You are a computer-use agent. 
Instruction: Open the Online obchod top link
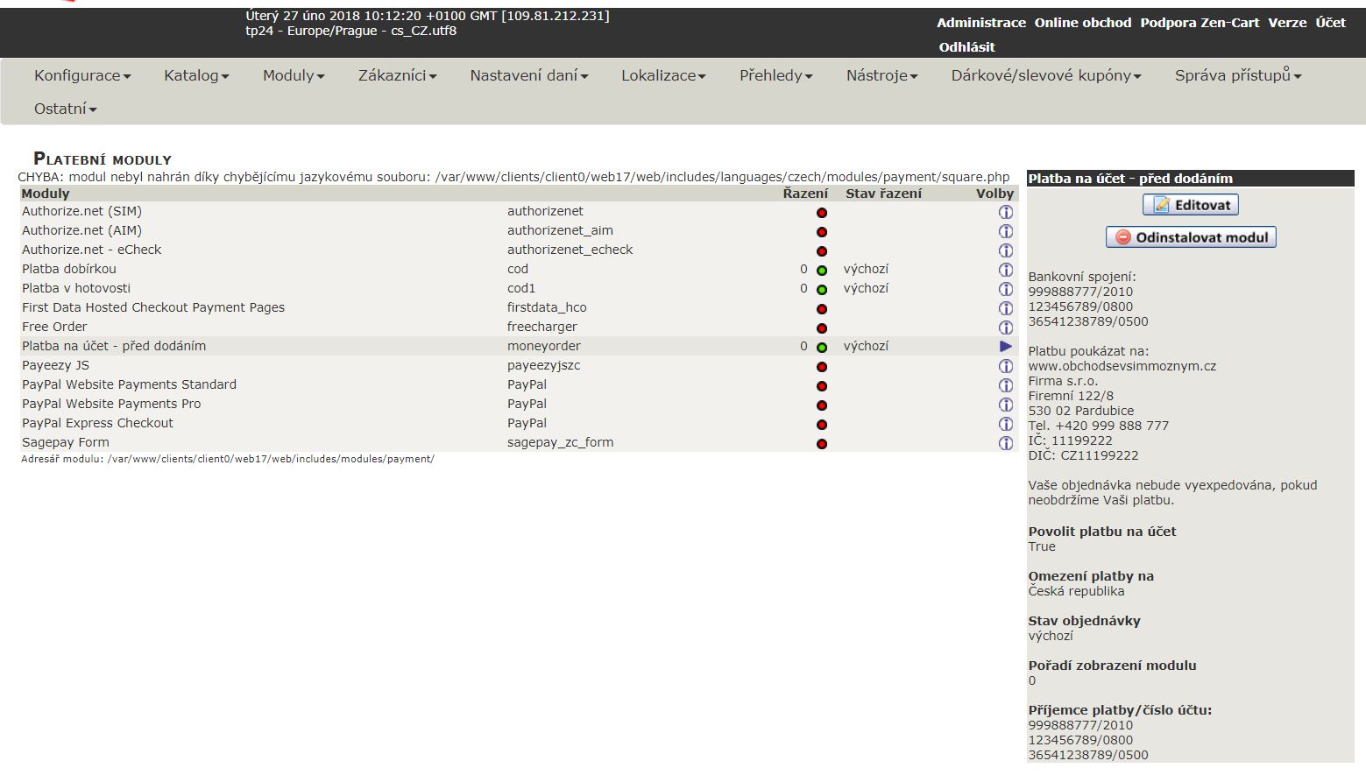point(1082,23)
